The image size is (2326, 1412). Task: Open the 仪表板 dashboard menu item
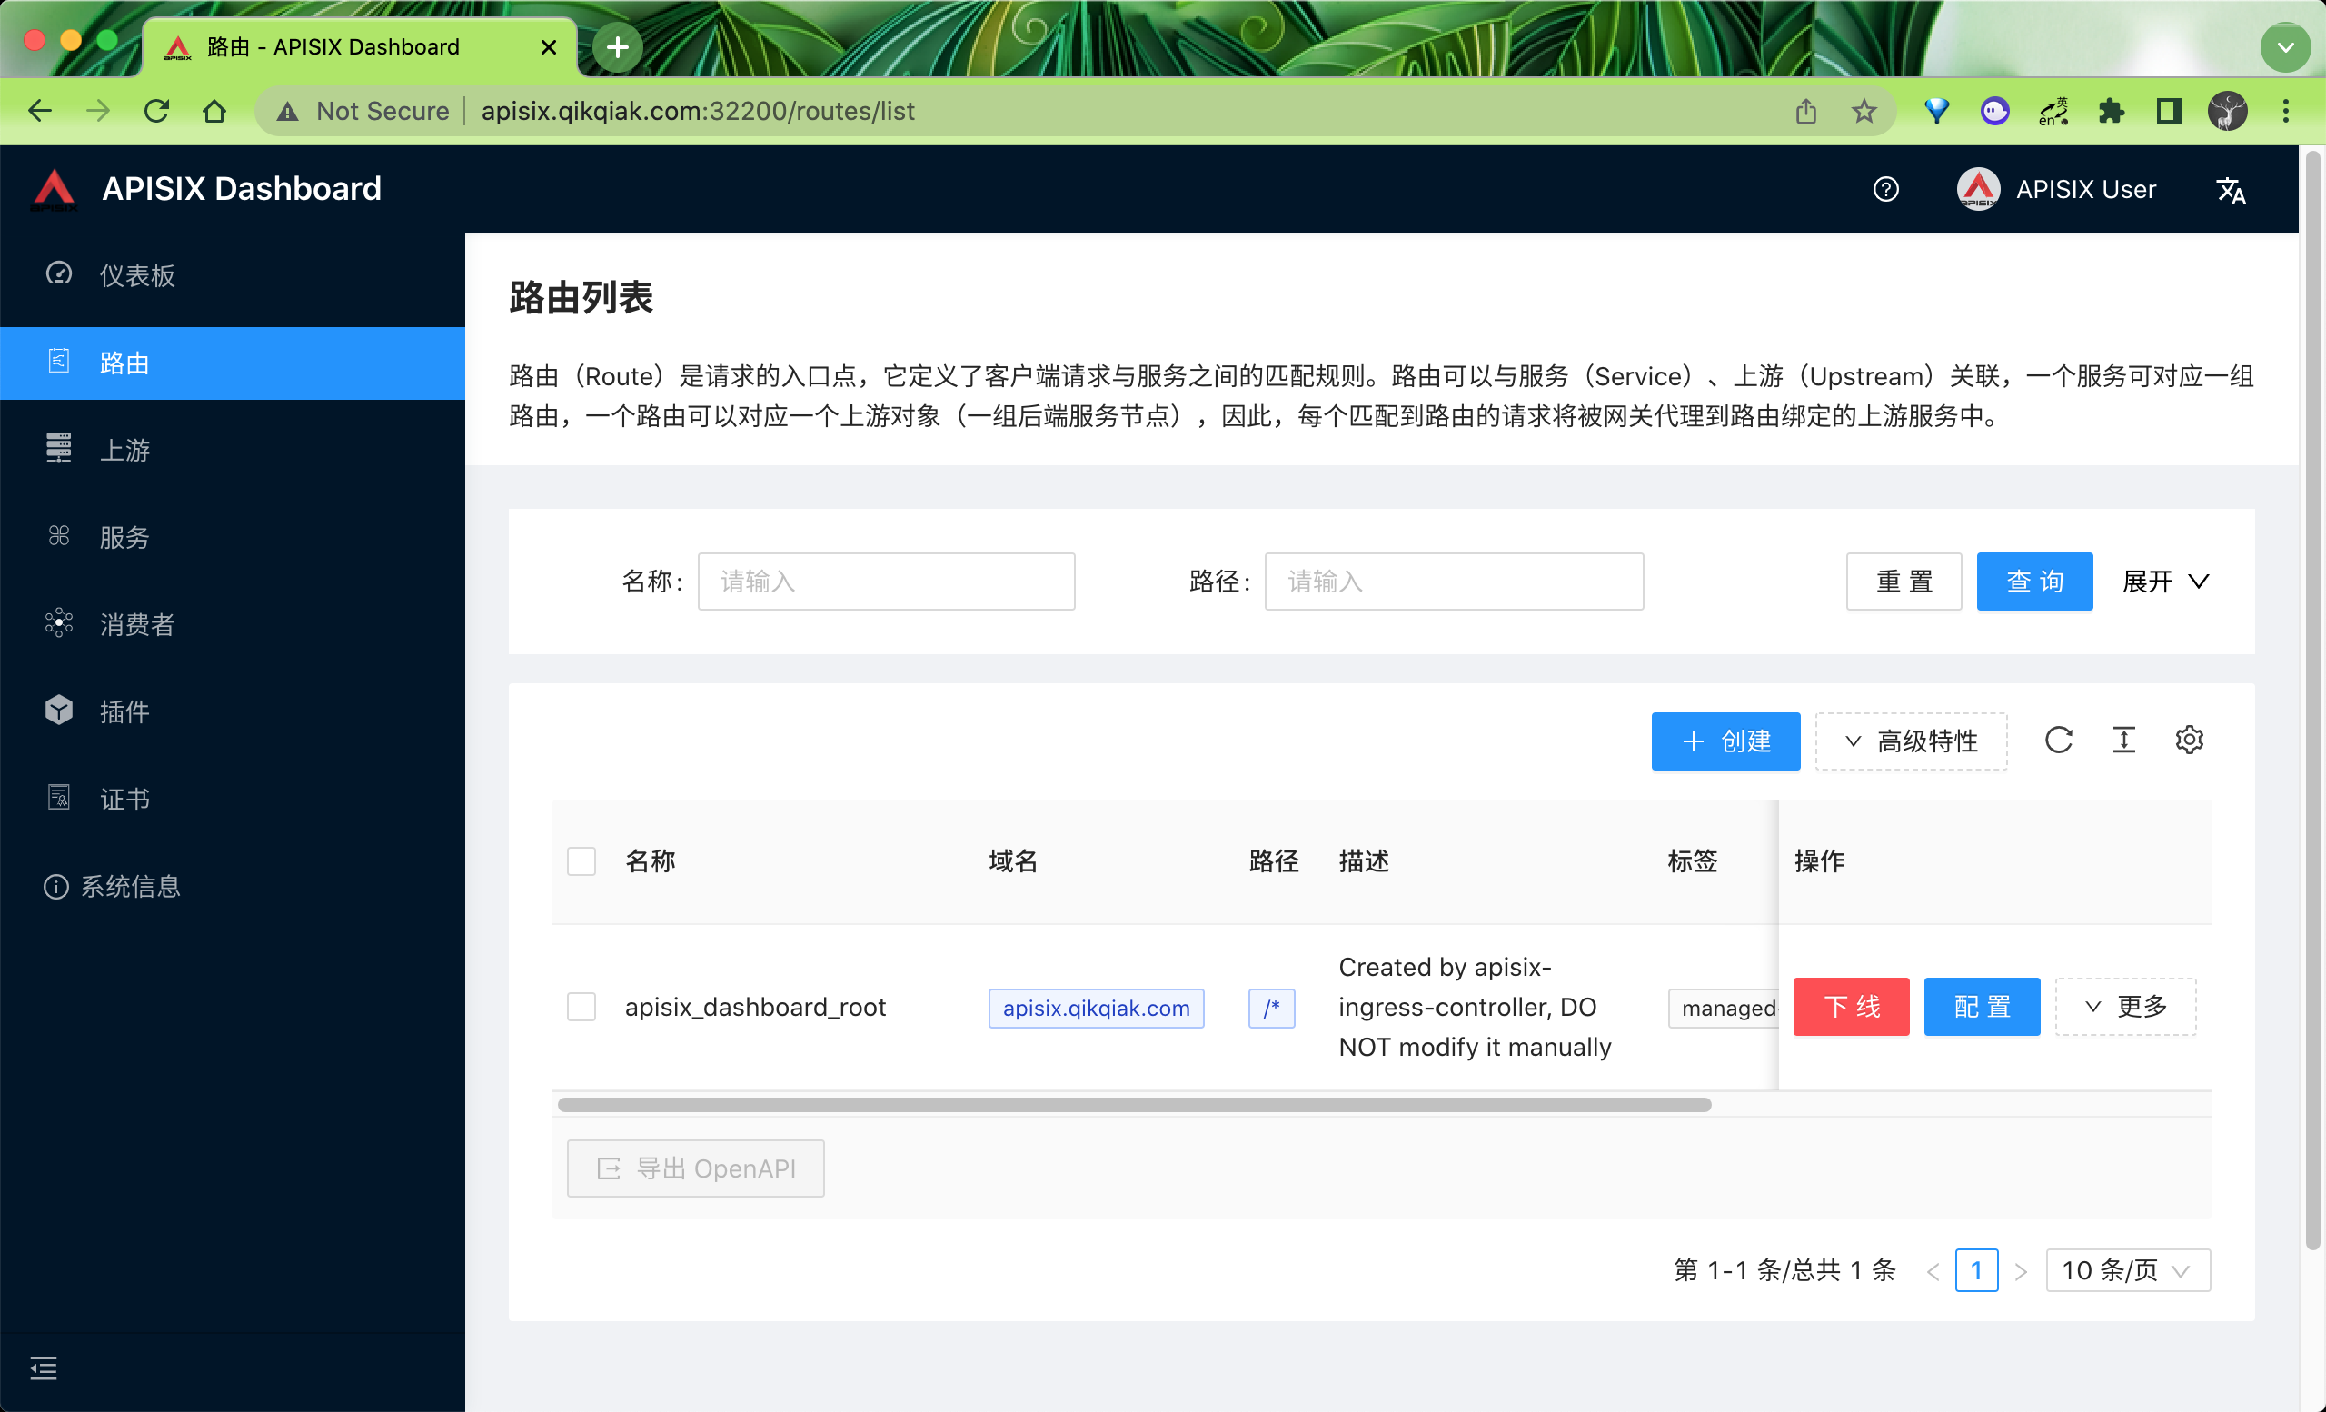[233, 274]
